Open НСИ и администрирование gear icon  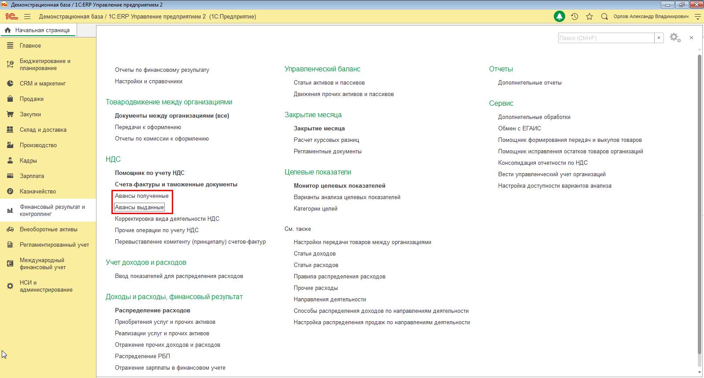click(x=10, y=286)
